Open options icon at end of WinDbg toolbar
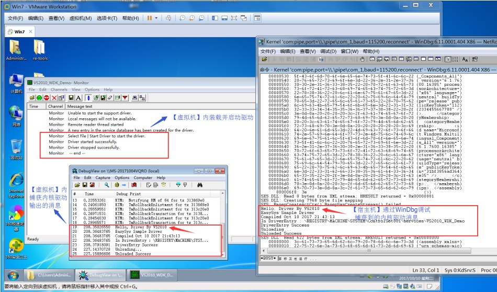The width and height of the screenshot is (497, 292). point(475,59)
